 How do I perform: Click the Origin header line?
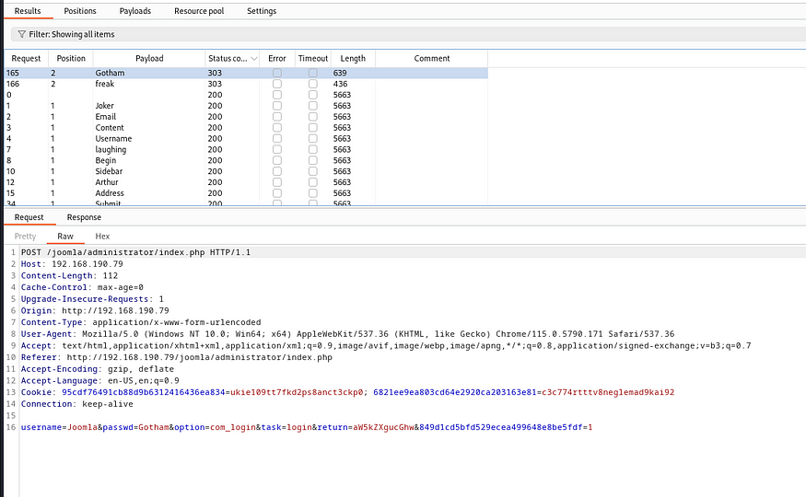point(95,311)
